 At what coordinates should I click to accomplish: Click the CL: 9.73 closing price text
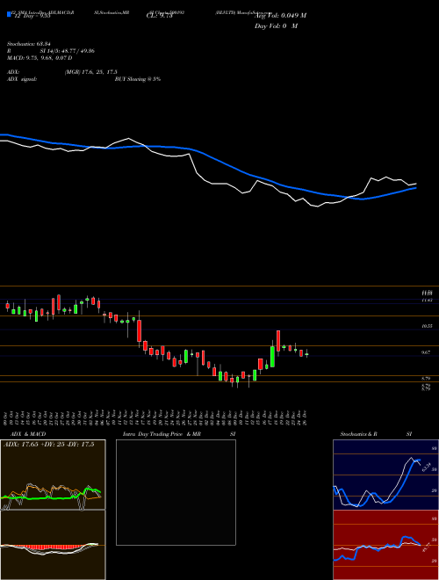[x=160, y=16]
